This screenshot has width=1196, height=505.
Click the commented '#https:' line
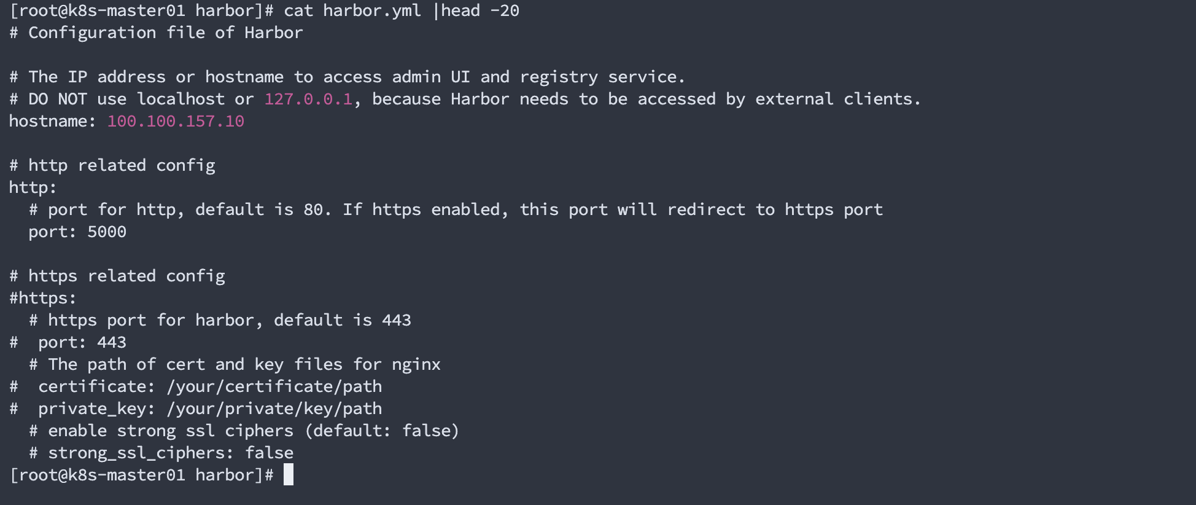43,298
